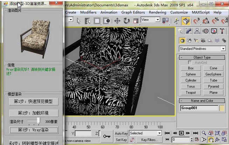229x145 pixels.
Task: Create a Teapot primitive
Action: [191, 92]
